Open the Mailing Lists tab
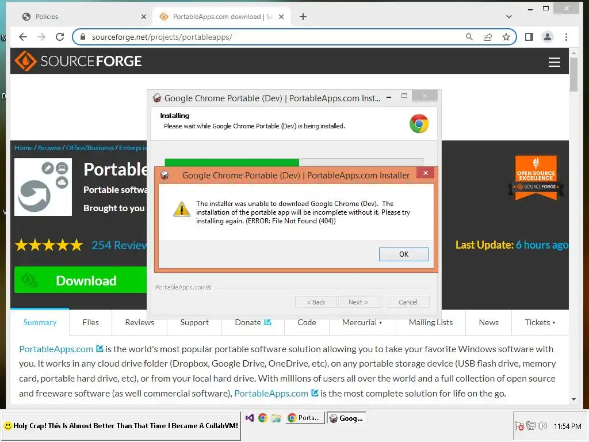Image resolution: width=589 pixels, height=442 pixels. point(430,322)
